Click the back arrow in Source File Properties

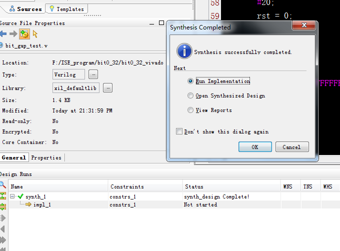pos(3,34)
